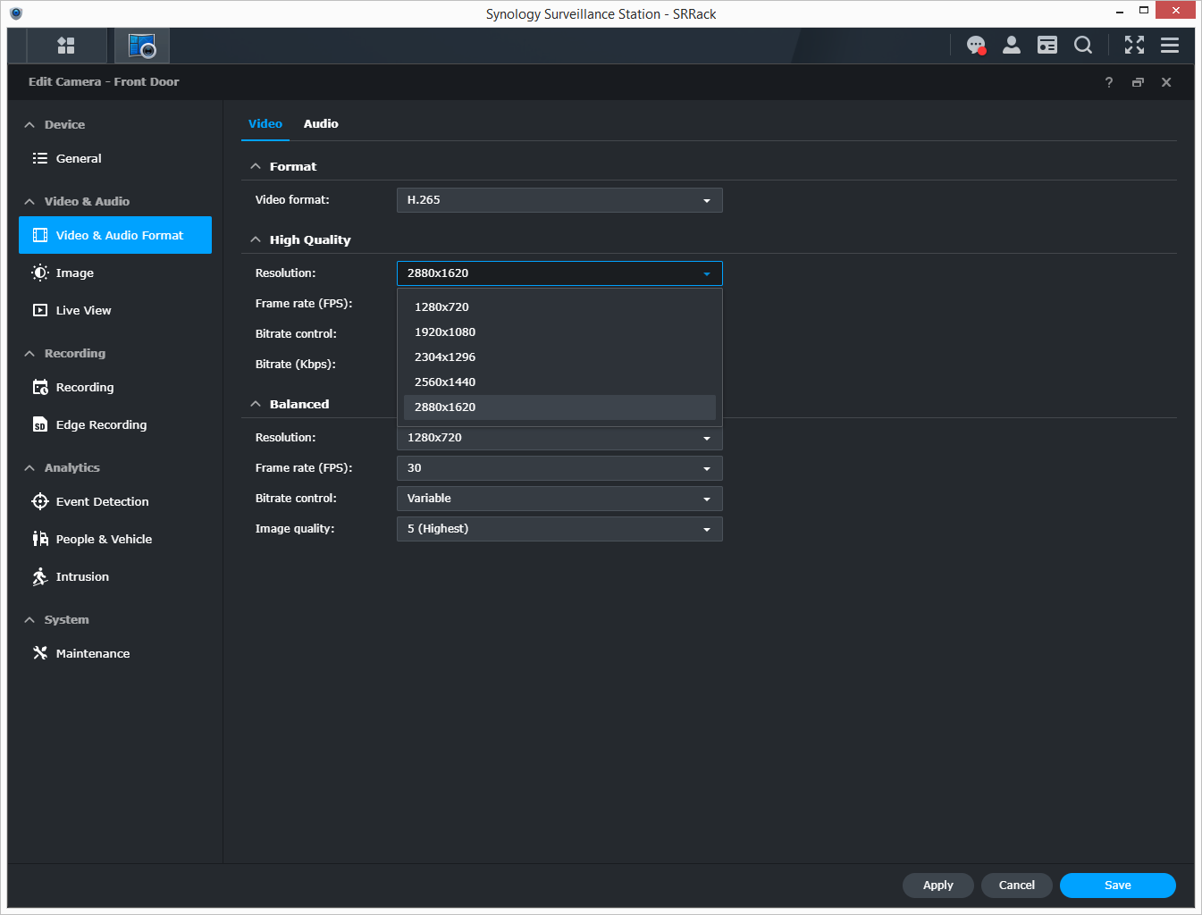Viewport: 1202px width, 915px height.
Task: Click the Surveillance Station title bar app icon
Action: pos(16,13)
